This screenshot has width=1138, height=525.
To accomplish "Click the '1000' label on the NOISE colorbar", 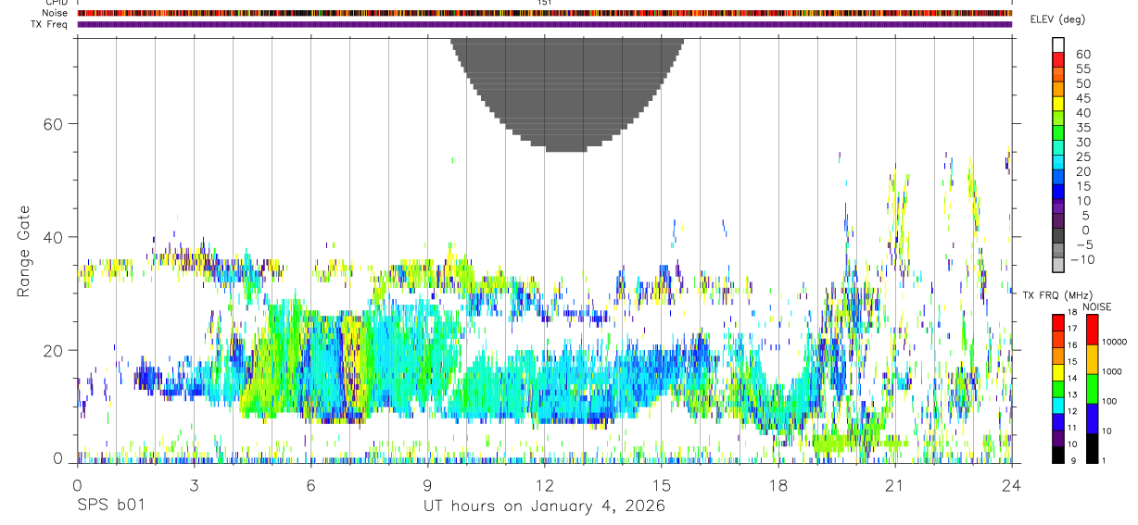I will tap(1114, 371).
